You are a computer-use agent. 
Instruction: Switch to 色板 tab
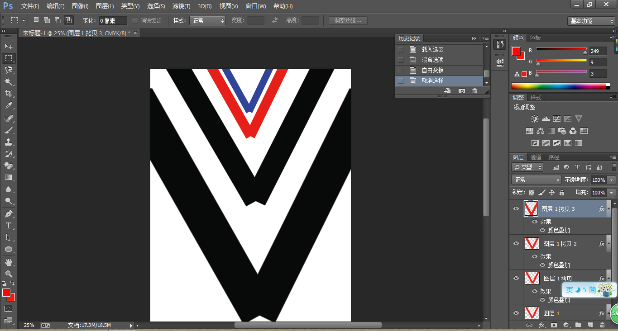click(x=536, y=38)
